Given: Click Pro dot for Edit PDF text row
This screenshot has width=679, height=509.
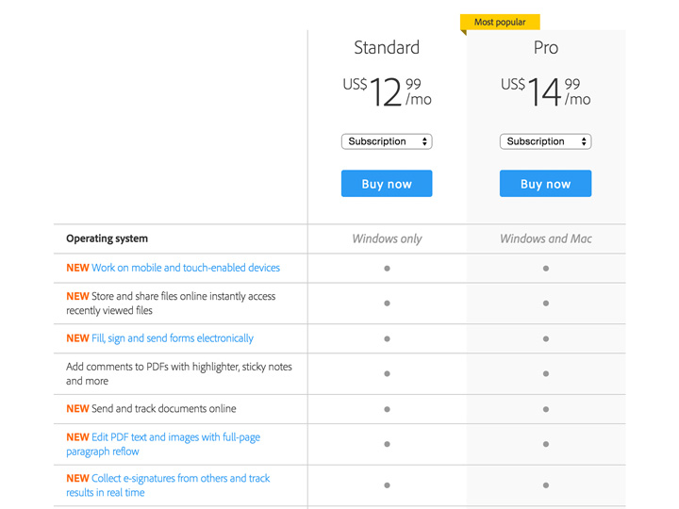Looking at the screenshot, I should pyautogui.click(x=546, y=444).
